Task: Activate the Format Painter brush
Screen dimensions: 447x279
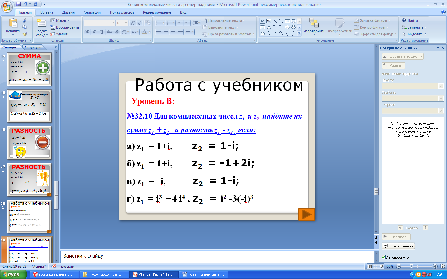Action: [x=25, y=34]
